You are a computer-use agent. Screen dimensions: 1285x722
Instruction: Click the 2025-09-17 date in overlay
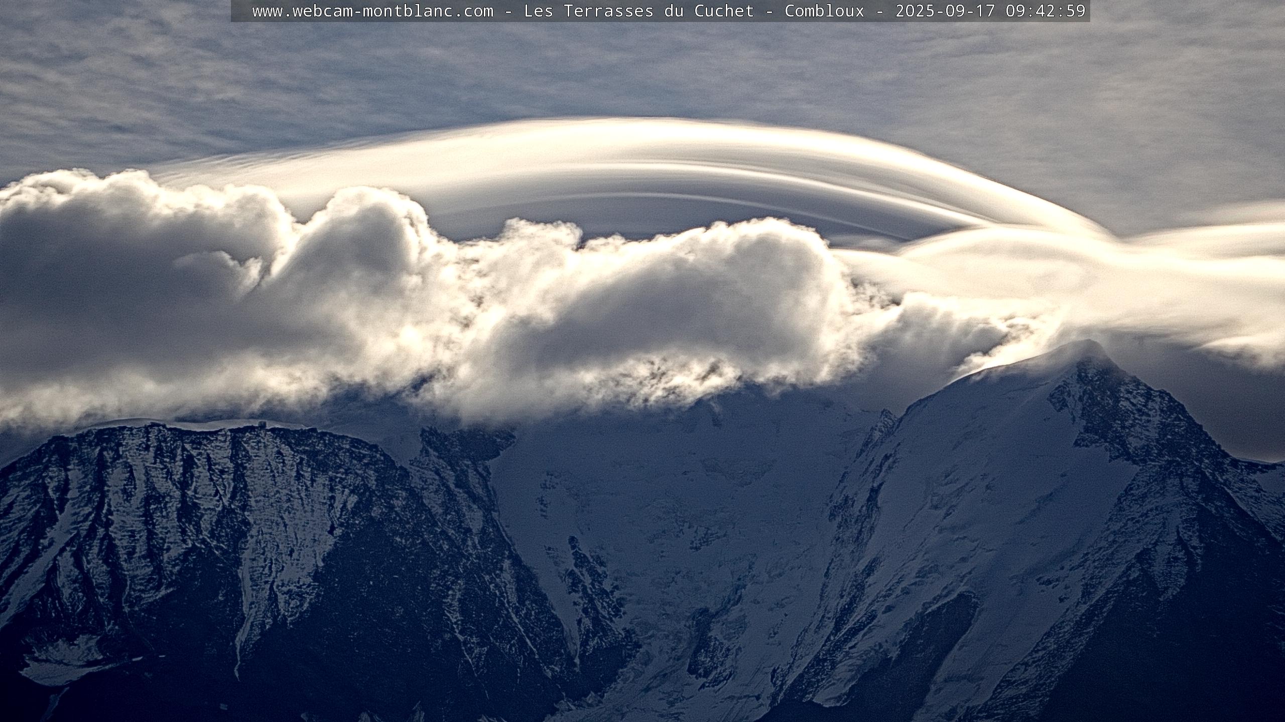click(945, 11)
